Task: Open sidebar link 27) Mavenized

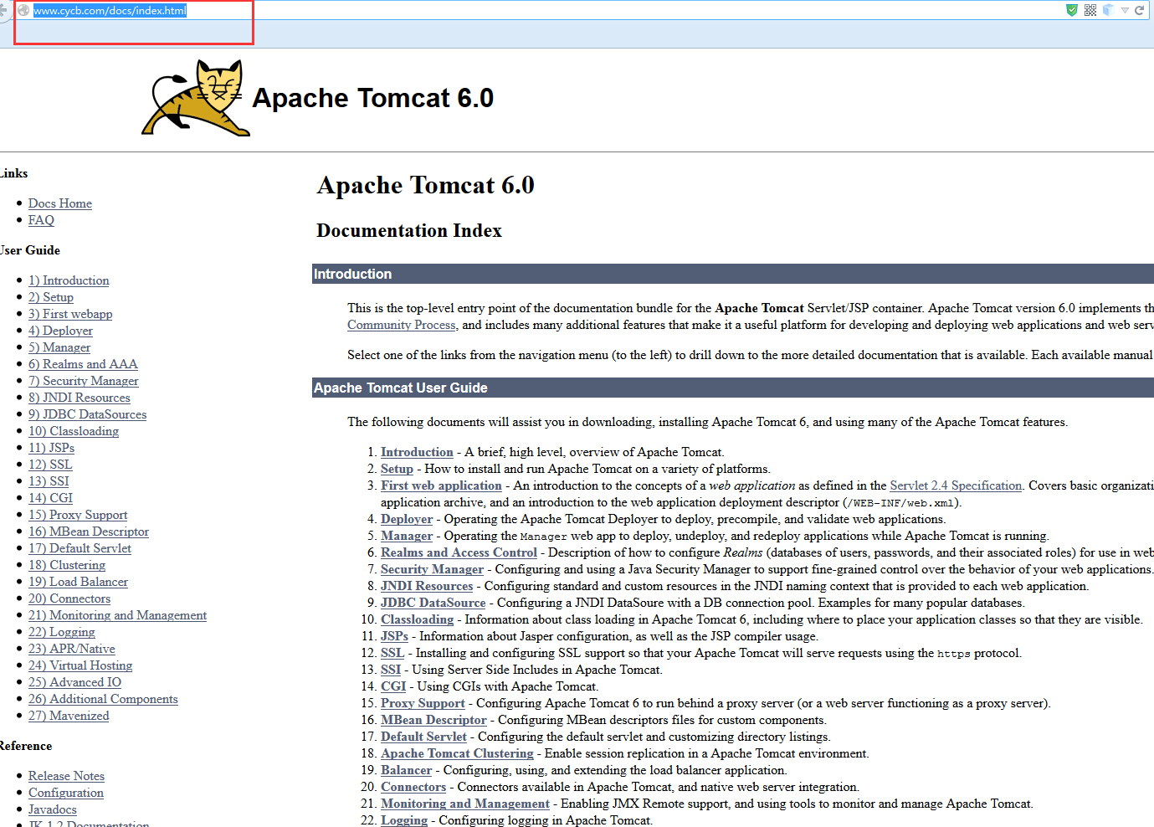Action: 69,716
